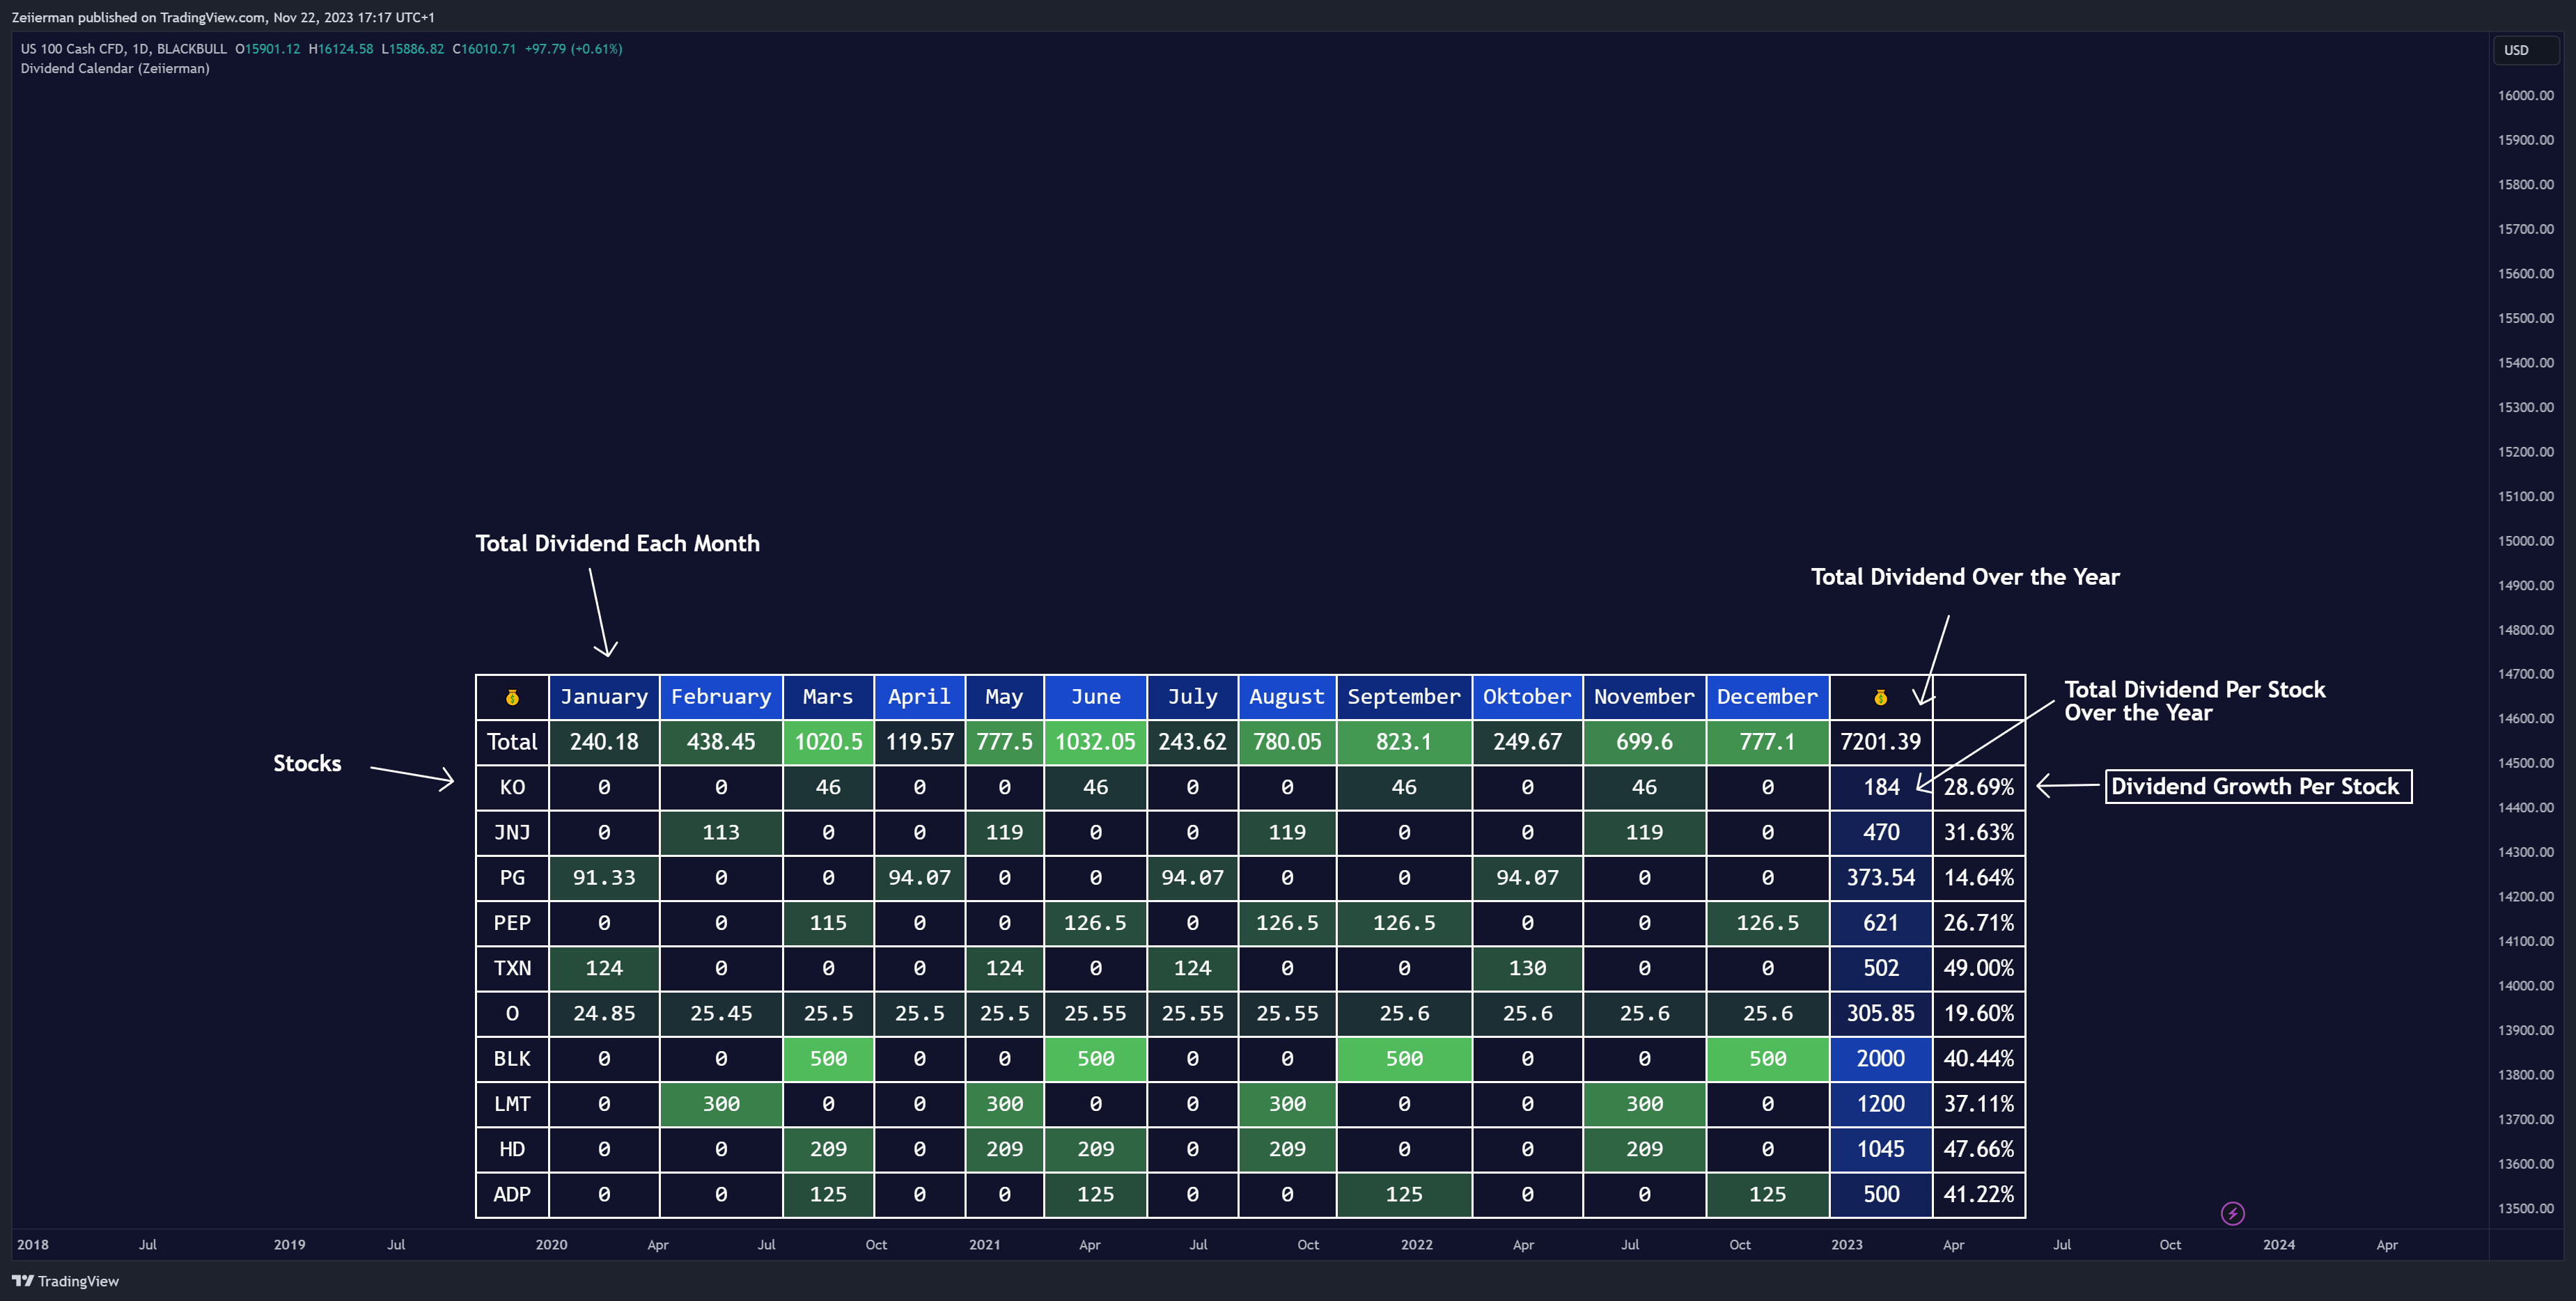Click the Stocks annotation text
The height and width of the screenshot is (1301, 2576).
click(307, 764)
